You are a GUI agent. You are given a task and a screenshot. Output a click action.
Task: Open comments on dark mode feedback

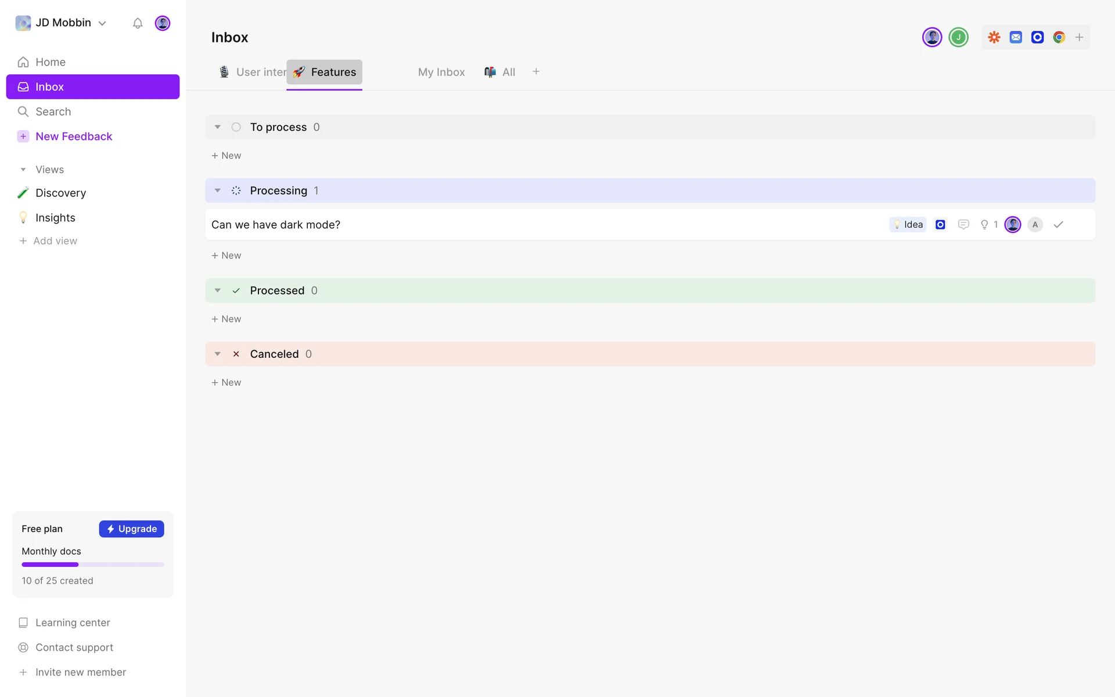963,225
